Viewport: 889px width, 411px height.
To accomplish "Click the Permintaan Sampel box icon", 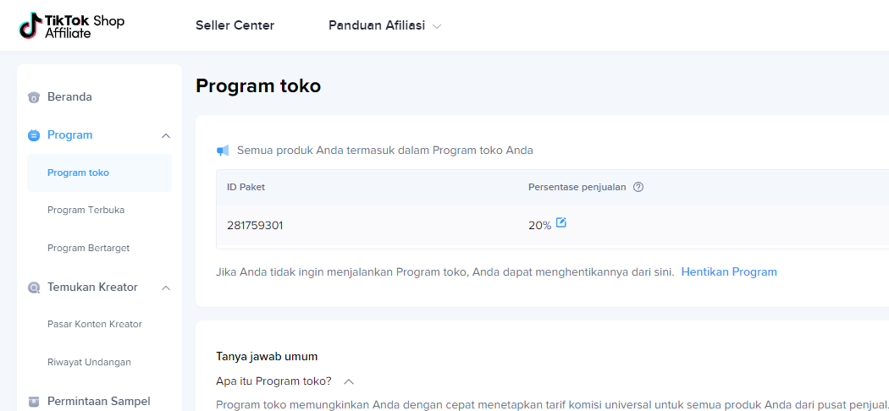I will pos(34,401).
